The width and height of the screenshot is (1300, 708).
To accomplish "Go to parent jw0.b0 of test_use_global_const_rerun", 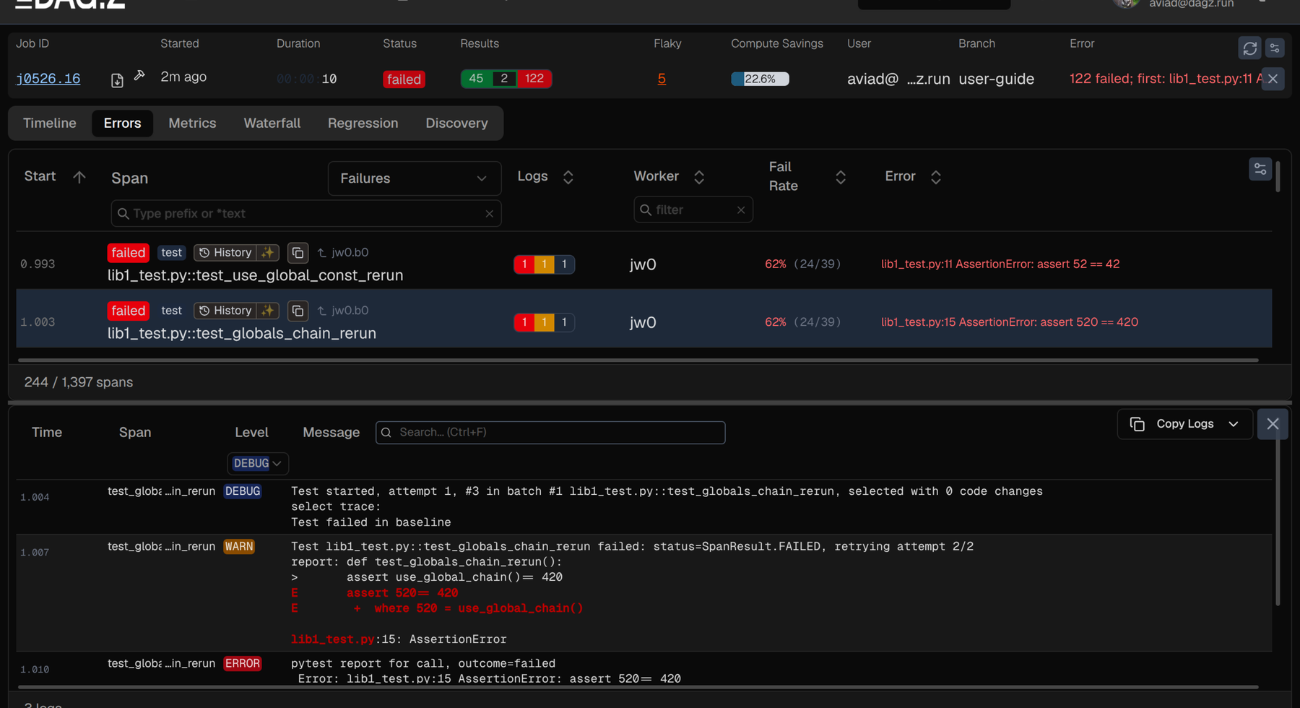I will [343, 253].
